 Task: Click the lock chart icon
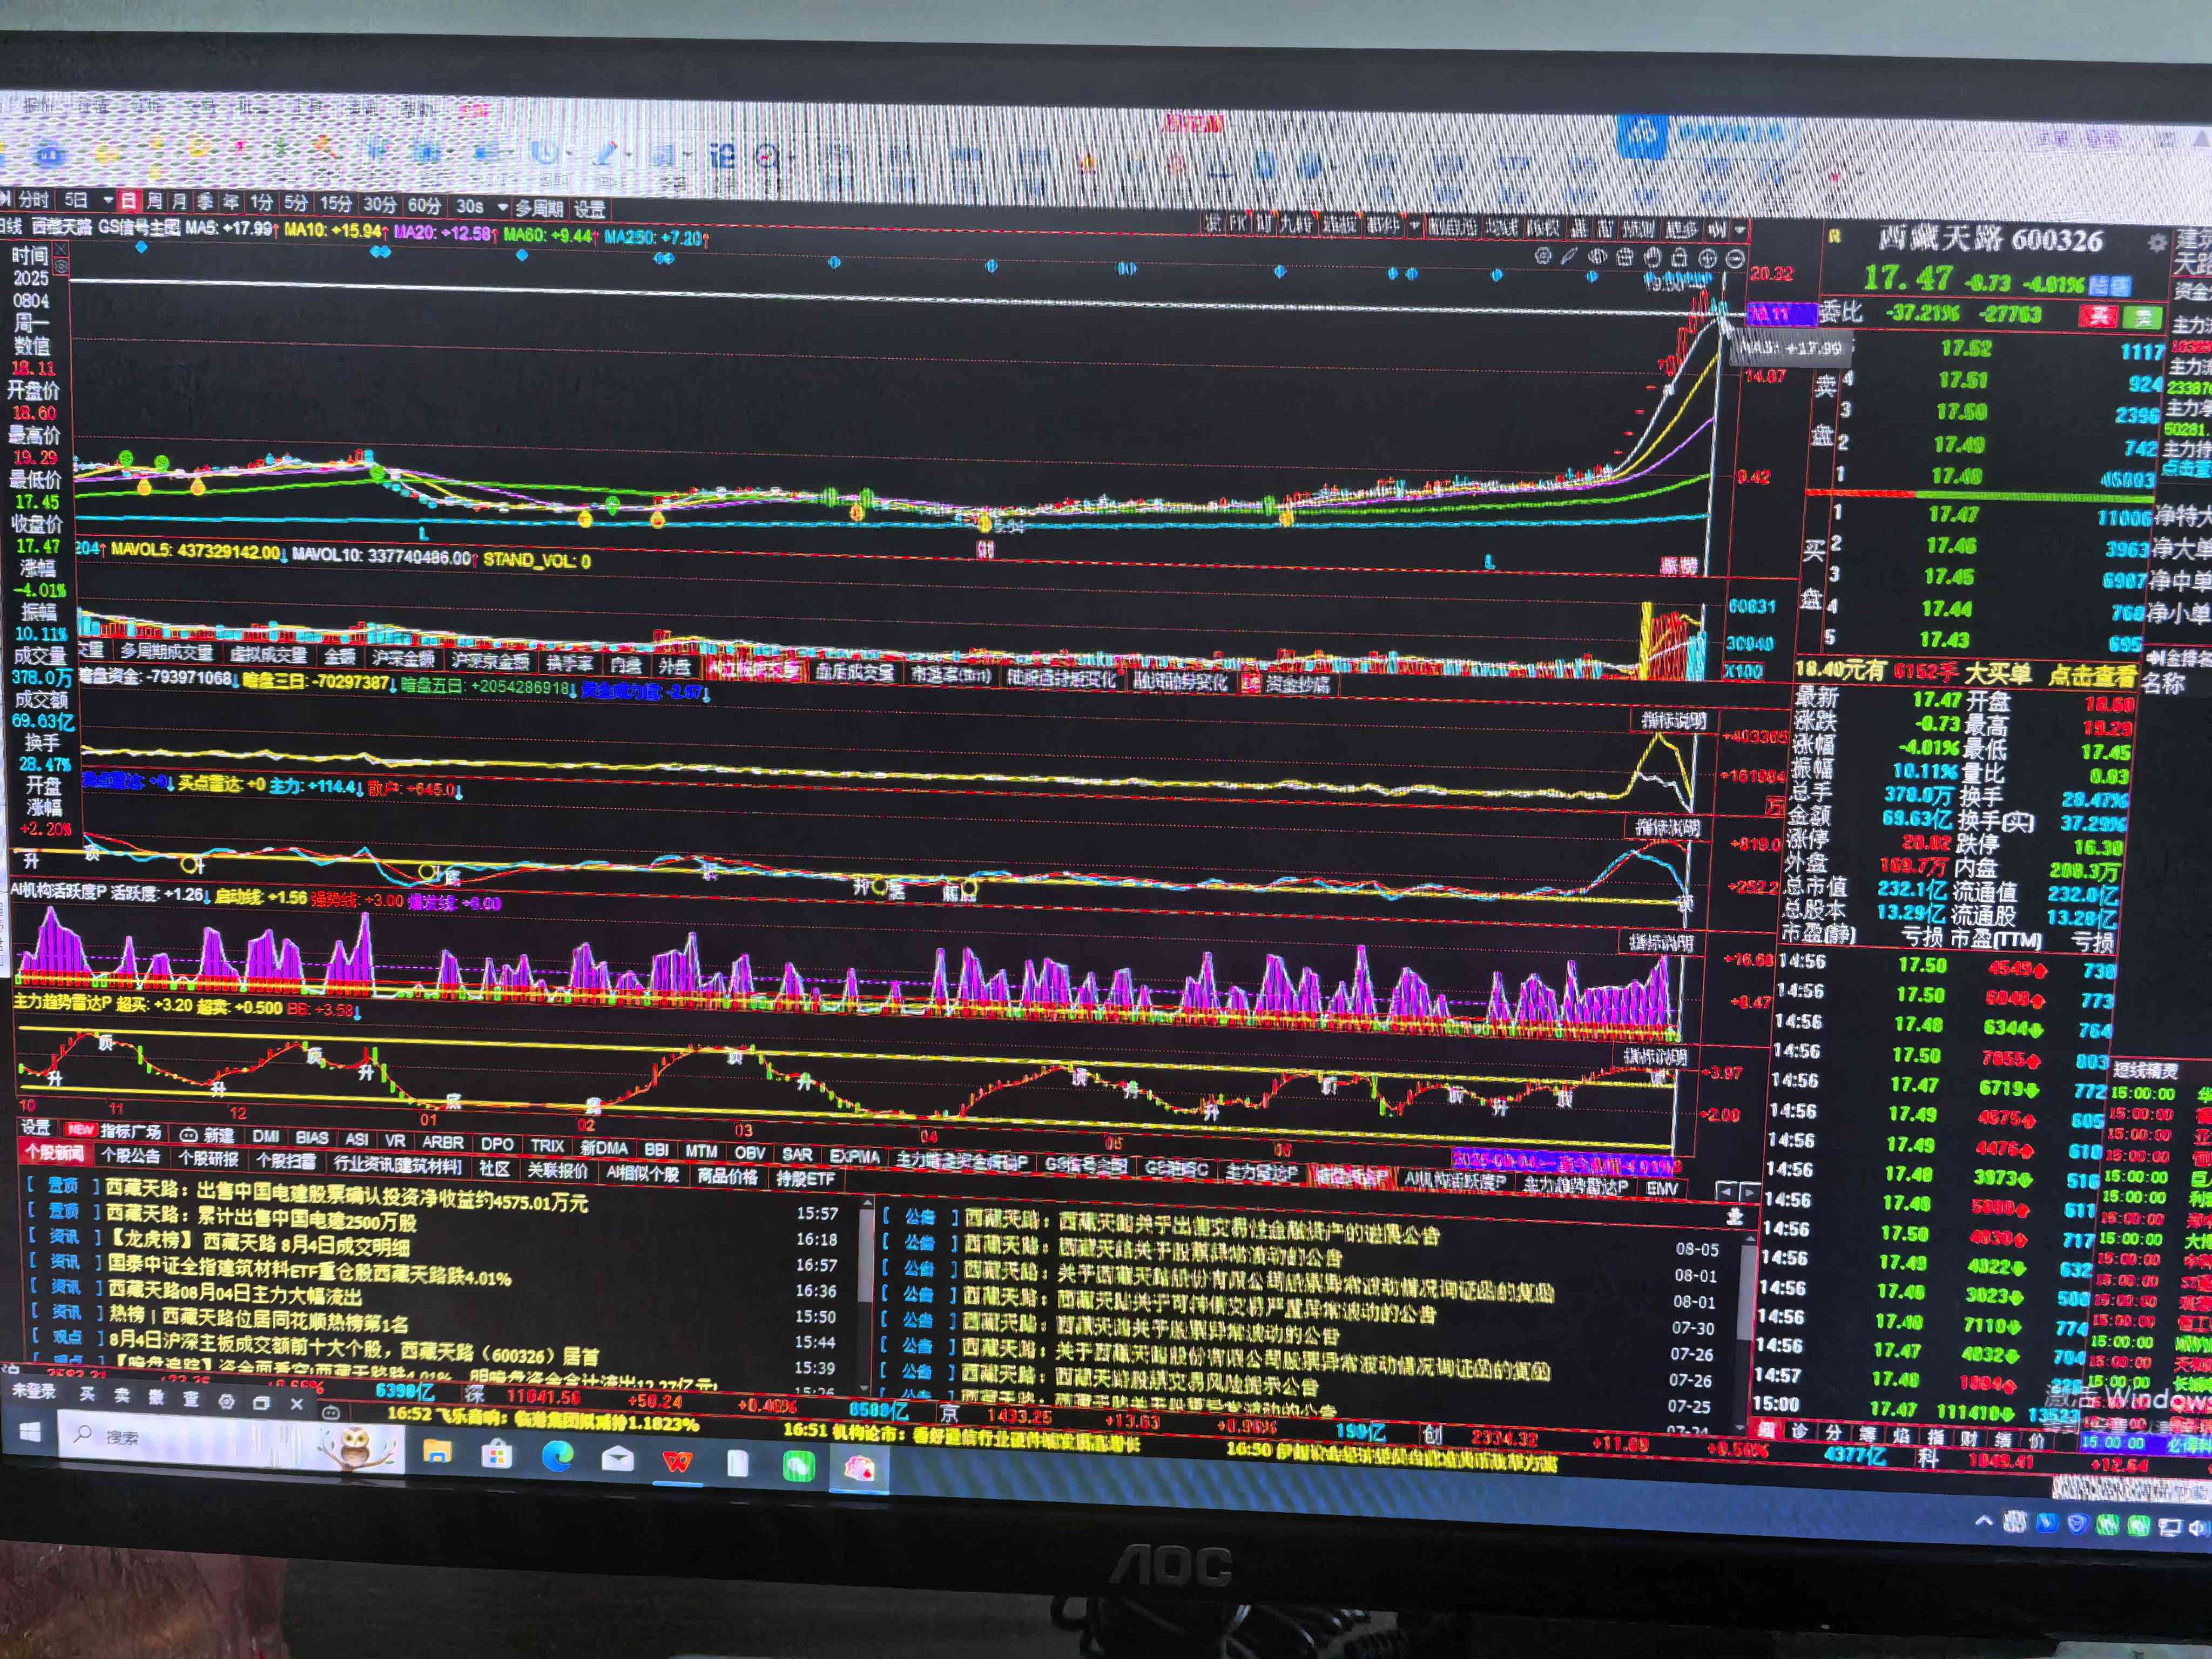(1680, 257)
